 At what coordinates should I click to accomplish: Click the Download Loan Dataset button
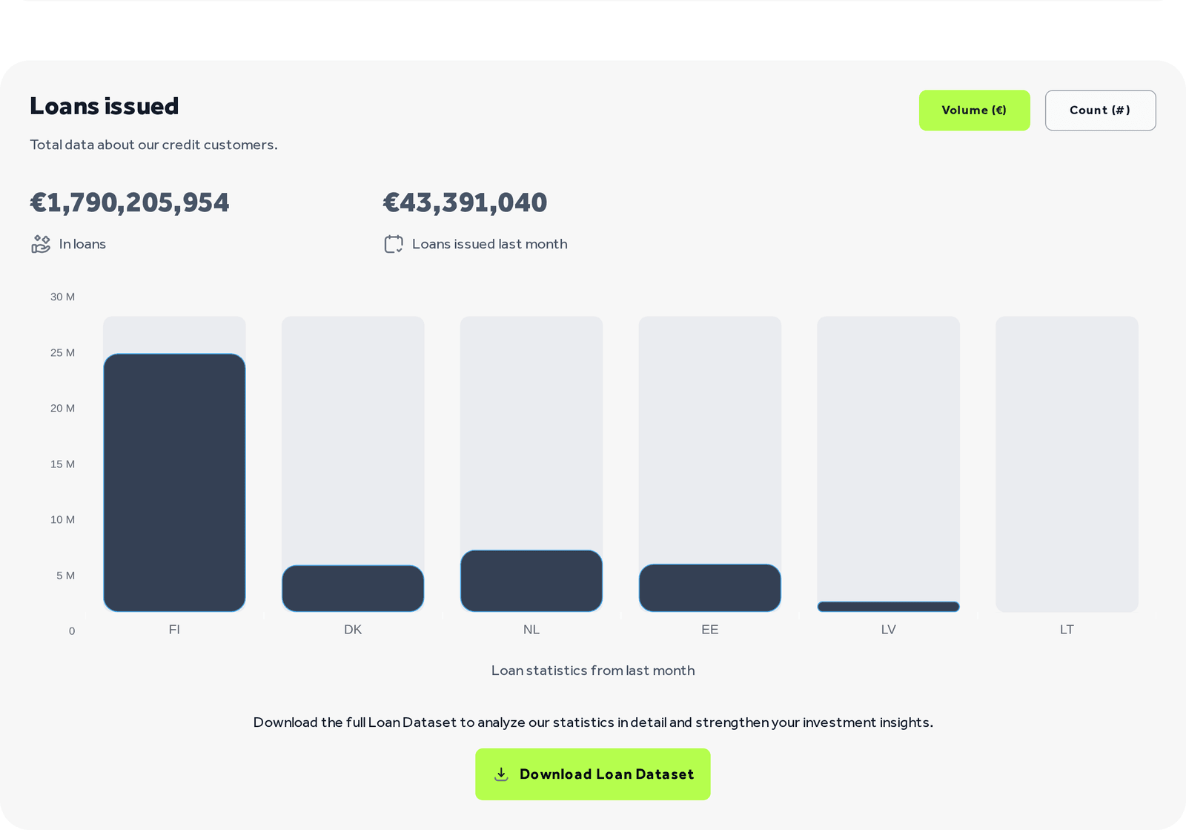[593, 774]
